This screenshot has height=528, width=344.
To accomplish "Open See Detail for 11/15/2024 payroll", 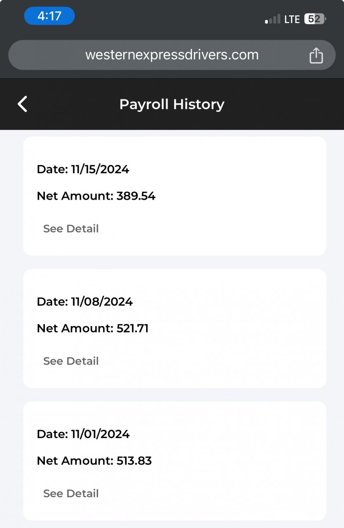I will (x=71, y=229).
